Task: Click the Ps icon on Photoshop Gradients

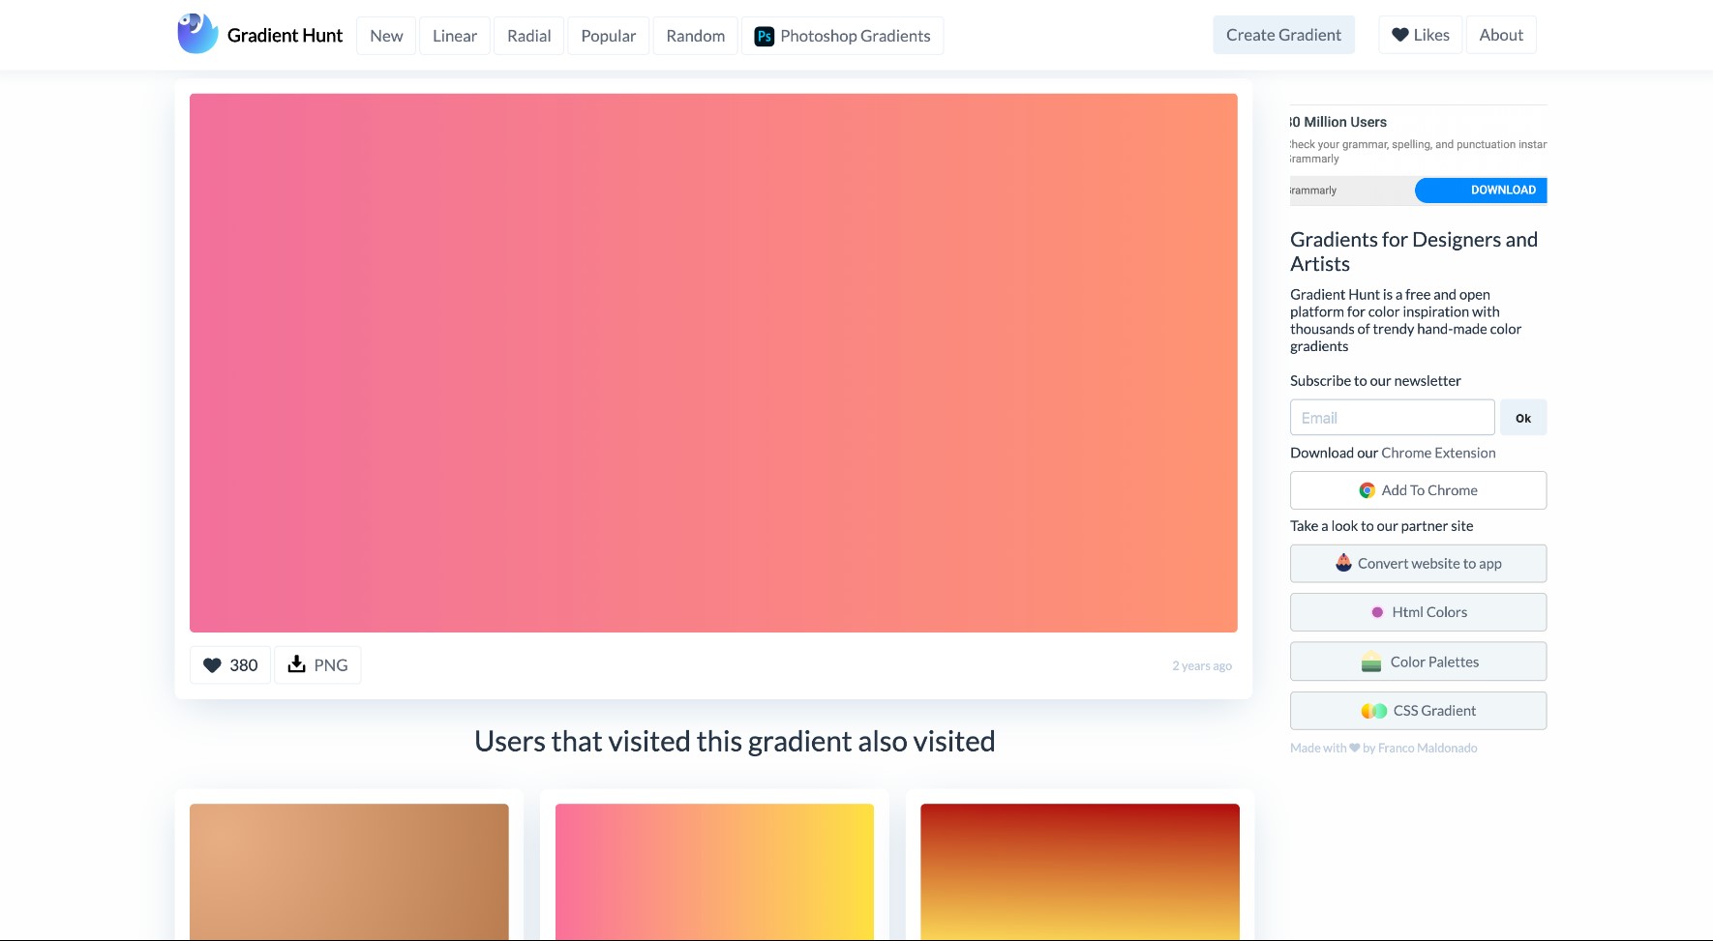Action: click(765, 36)
